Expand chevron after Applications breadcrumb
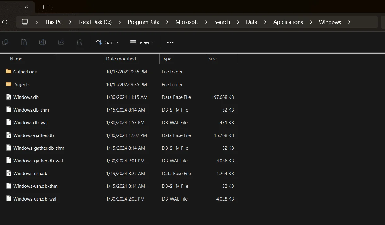Viewport: 385px width, 225px height. click(x=311, y=22)
